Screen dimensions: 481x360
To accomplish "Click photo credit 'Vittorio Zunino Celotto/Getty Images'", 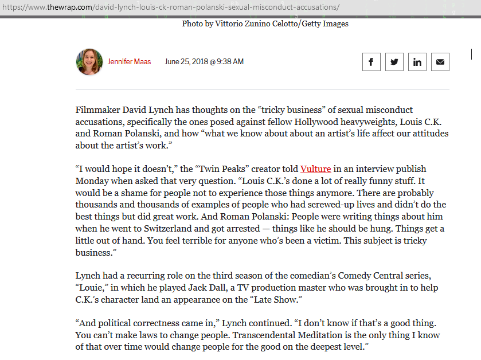I will [281, 24].
